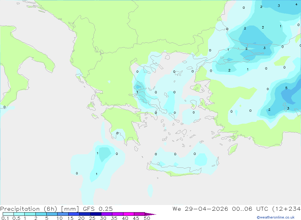Click the "50" legend scale label
Image resolution: width=301 pixels, height=220 pixels.
[x=147, y=218]
